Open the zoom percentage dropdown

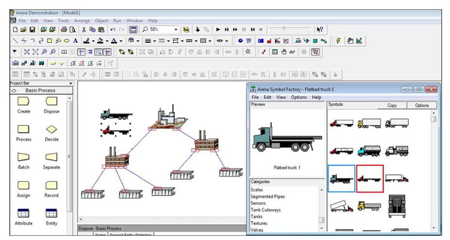point(176,29)
